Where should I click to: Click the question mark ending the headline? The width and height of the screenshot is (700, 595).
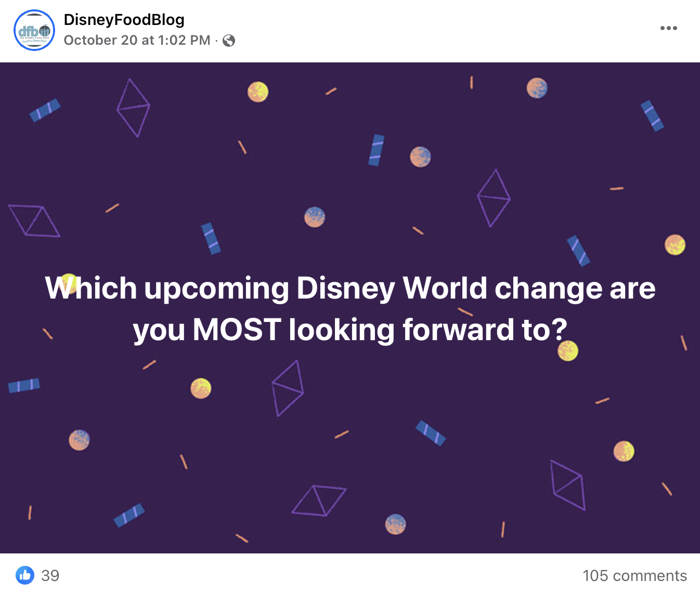click(x=560, y=330)
